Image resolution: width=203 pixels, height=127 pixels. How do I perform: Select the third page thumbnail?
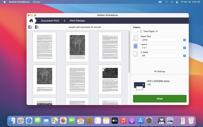click(x=110, y=47)
